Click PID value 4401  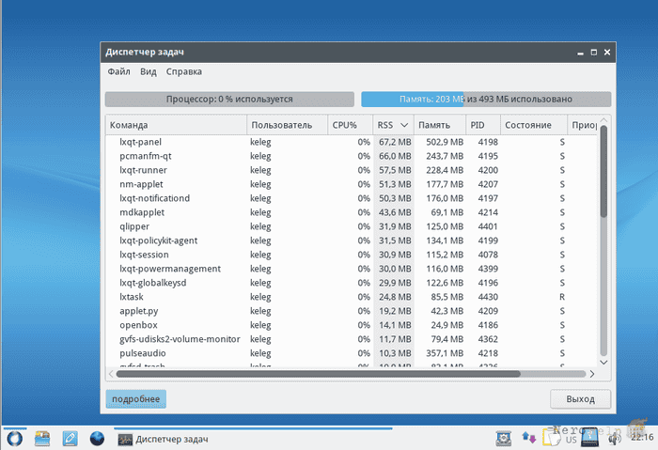pos(488,226)
